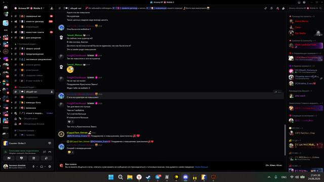This screenshot has width=324, height=182.
Task: Open the threads icon in channel header
Action: pyautogui.click(x=265, y=8)
